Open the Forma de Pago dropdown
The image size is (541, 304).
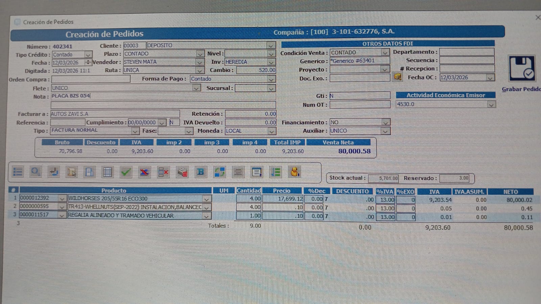[272, 79]
